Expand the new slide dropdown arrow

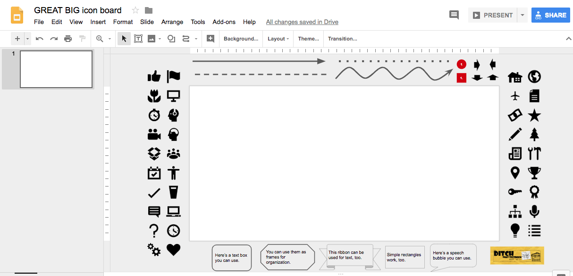pyautogui.click(x=27, y=39)
